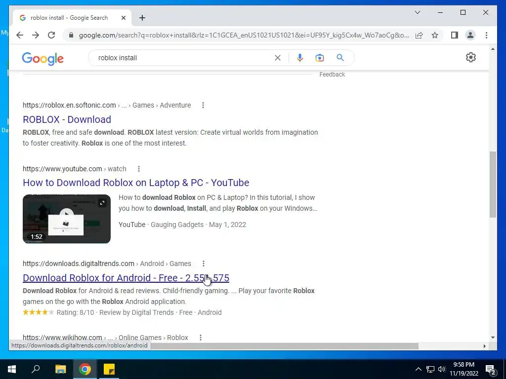Screen dimensions: 506x379
Task: Go forward to the next page
Action: click(36, 35)
